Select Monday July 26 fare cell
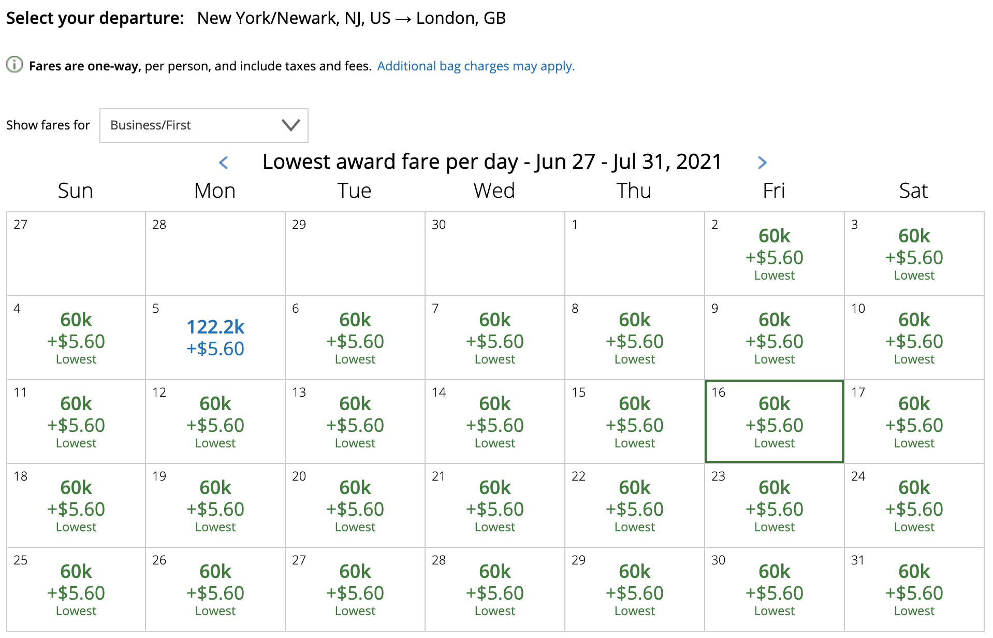This screenshot has width=993, height=638. tap(215, 589)
